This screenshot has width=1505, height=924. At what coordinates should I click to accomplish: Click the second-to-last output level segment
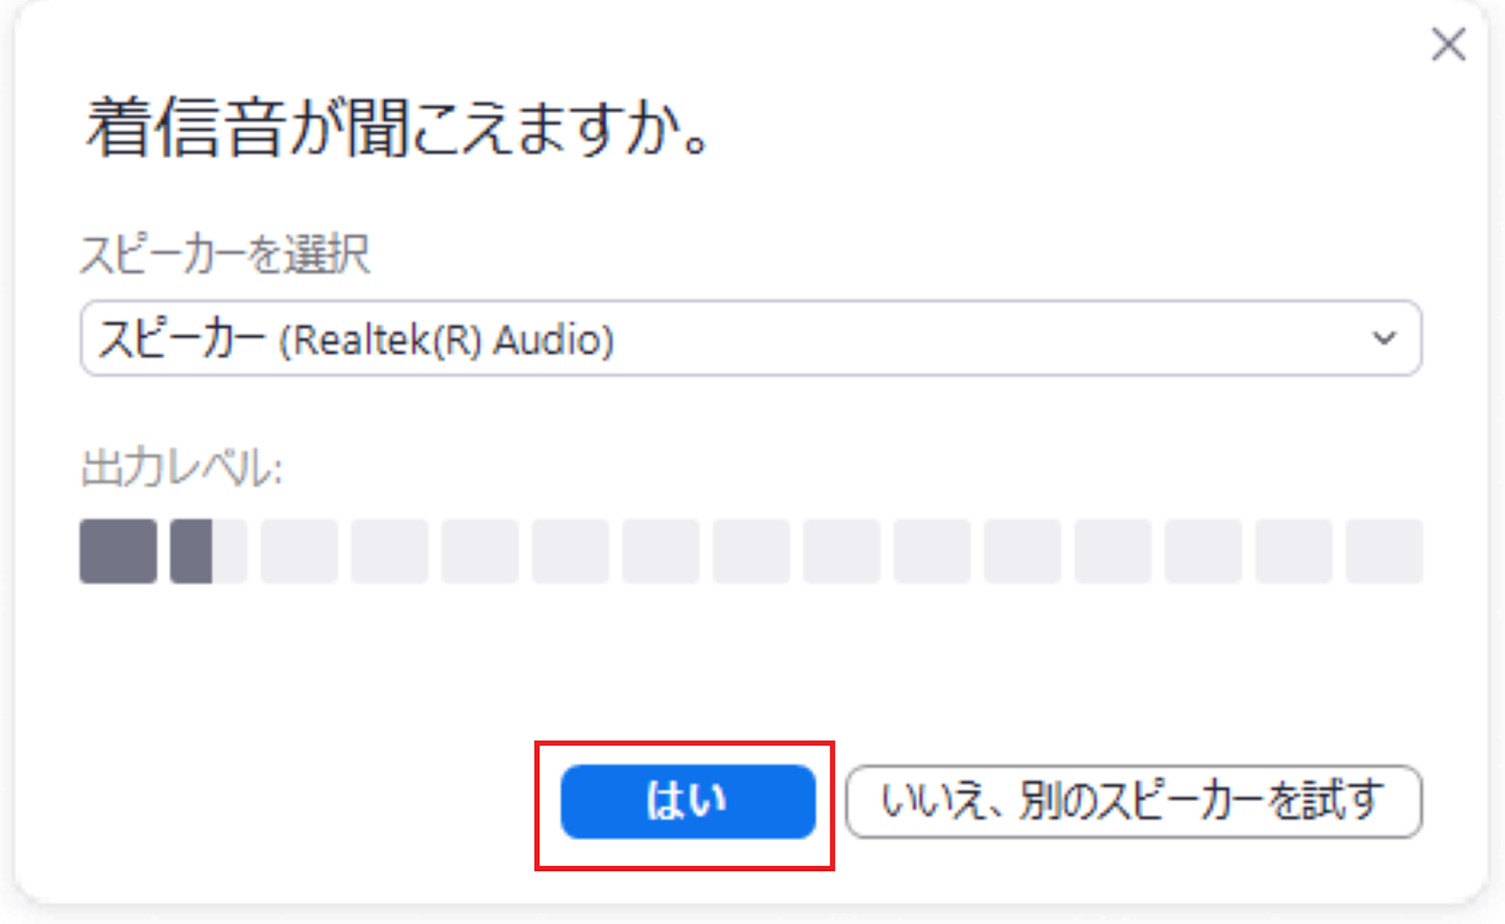tap(1293, 551)
